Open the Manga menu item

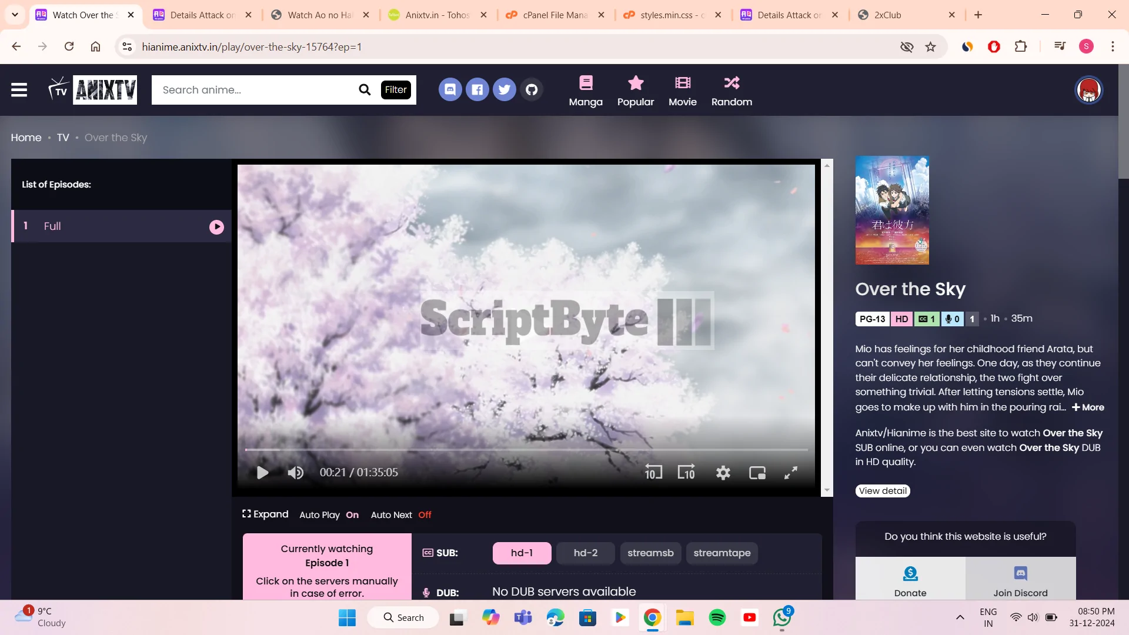point(586,91)
